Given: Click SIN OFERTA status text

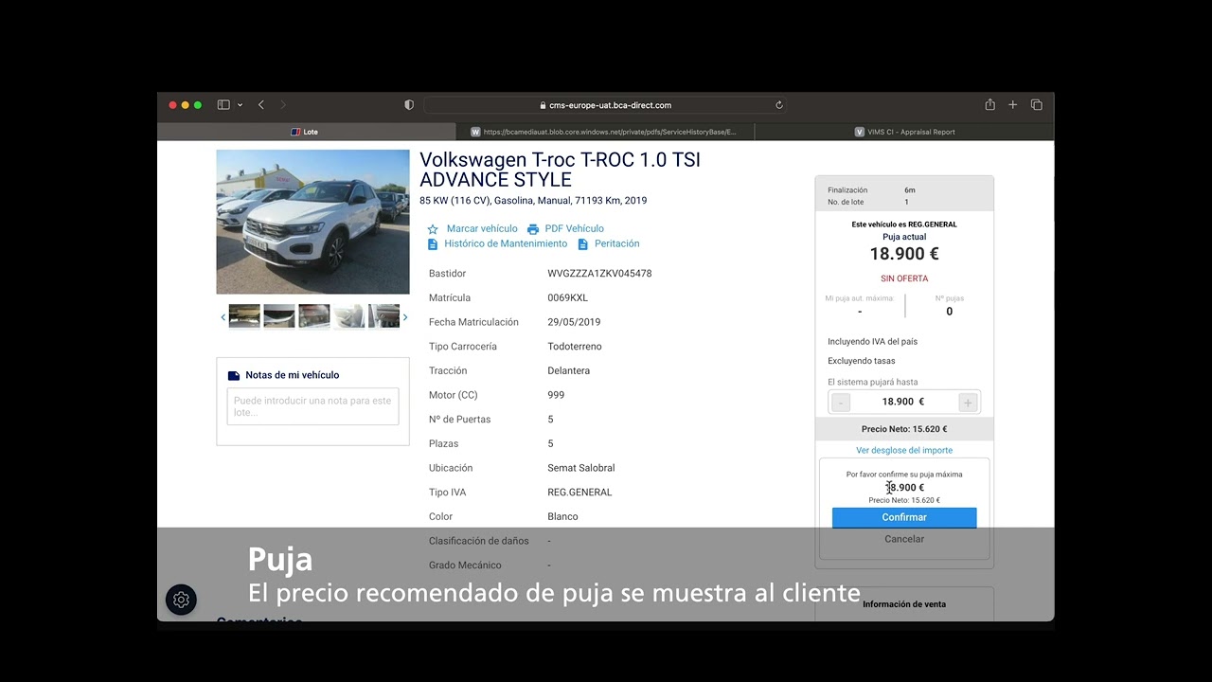Looking at the screenshot, I should point(904,278).
